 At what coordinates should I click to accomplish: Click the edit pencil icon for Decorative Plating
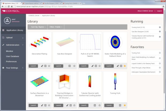[x=42, y=66]
